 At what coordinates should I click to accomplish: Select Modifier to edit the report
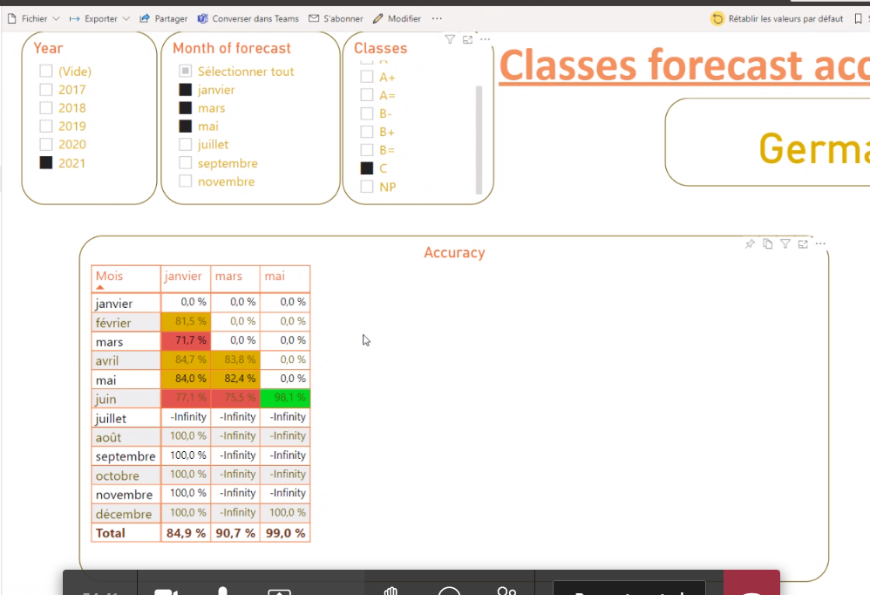tap(397, 18)
